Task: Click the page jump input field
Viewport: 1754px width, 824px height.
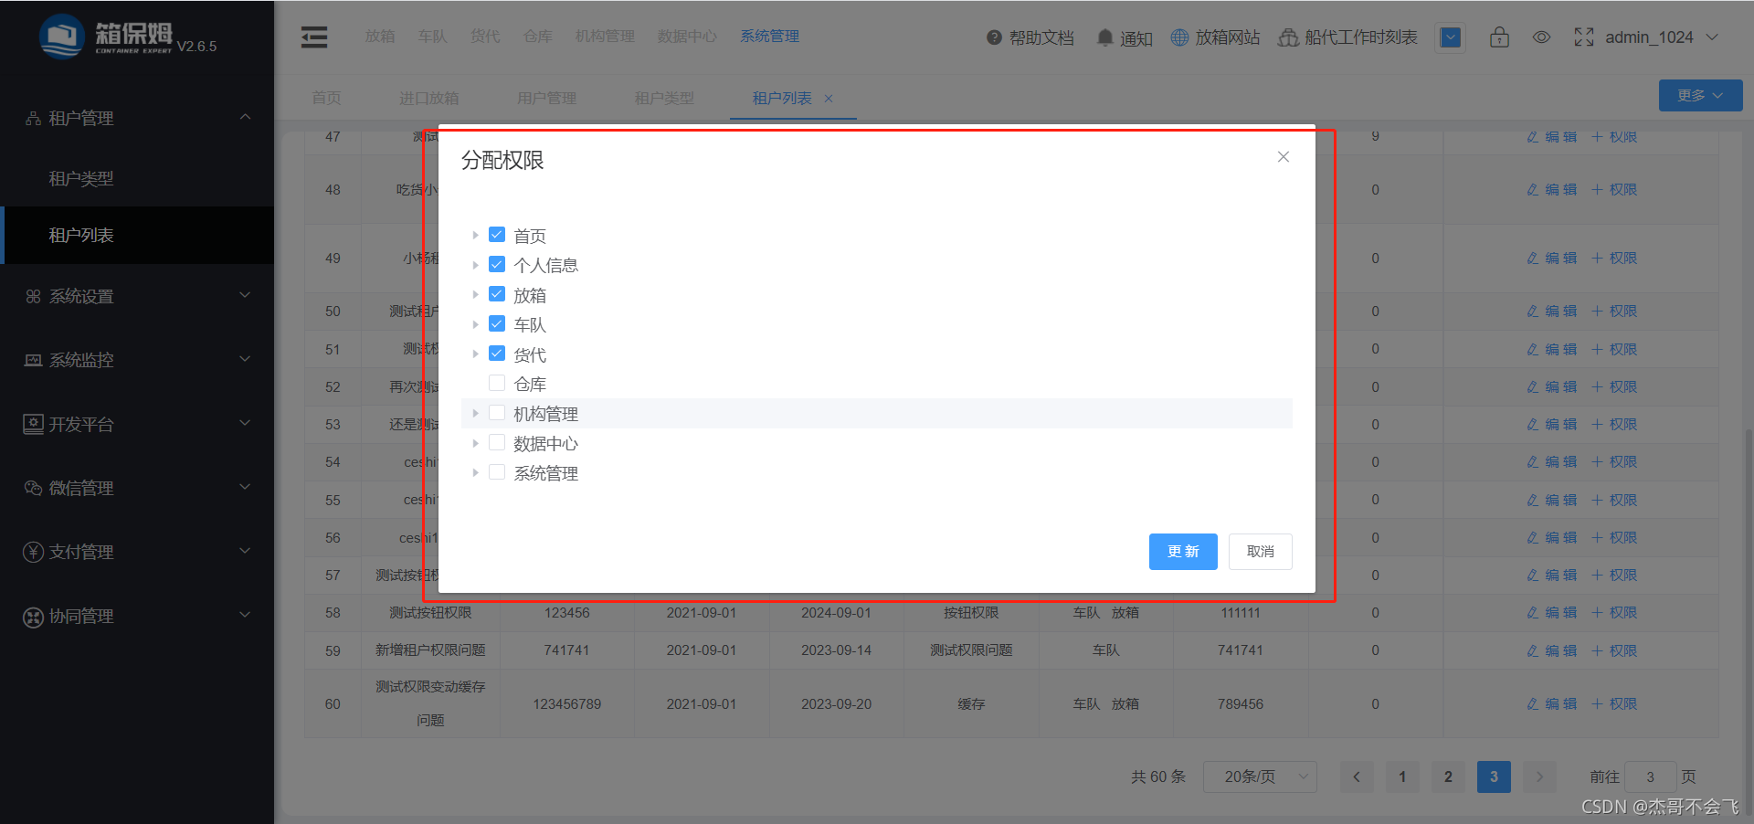Action: [x=1650, y=777]
